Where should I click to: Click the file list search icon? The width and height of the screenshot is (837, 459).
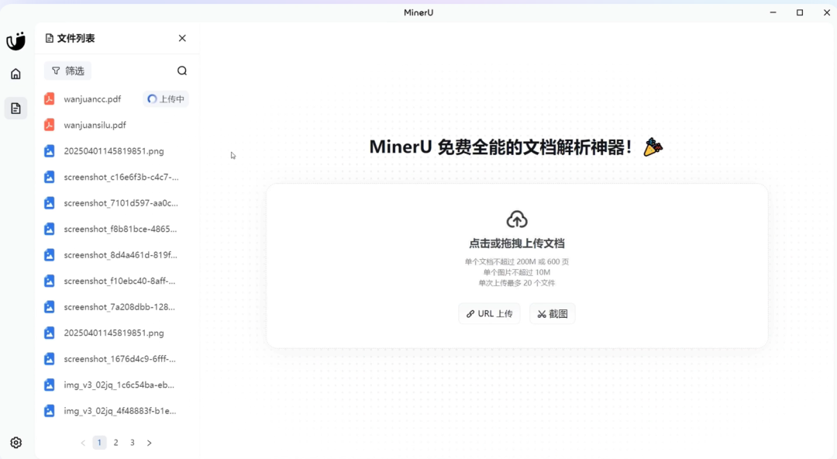tap(182, 71)
